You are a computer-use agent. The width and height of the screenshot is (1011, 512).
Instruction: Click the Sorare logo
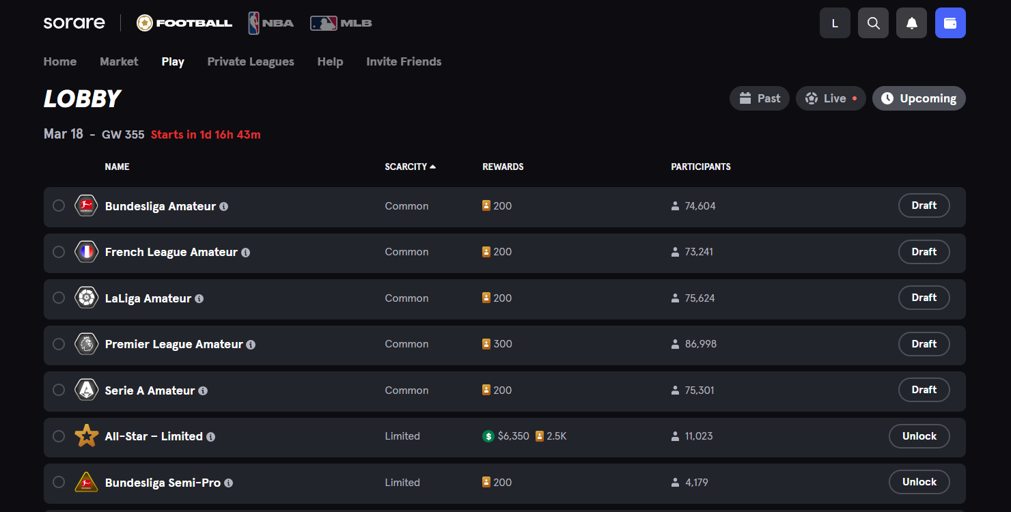(x=74, y=23)
